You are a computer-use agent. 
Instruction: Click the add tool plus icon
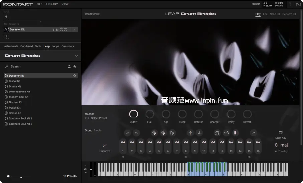point(6,17)
